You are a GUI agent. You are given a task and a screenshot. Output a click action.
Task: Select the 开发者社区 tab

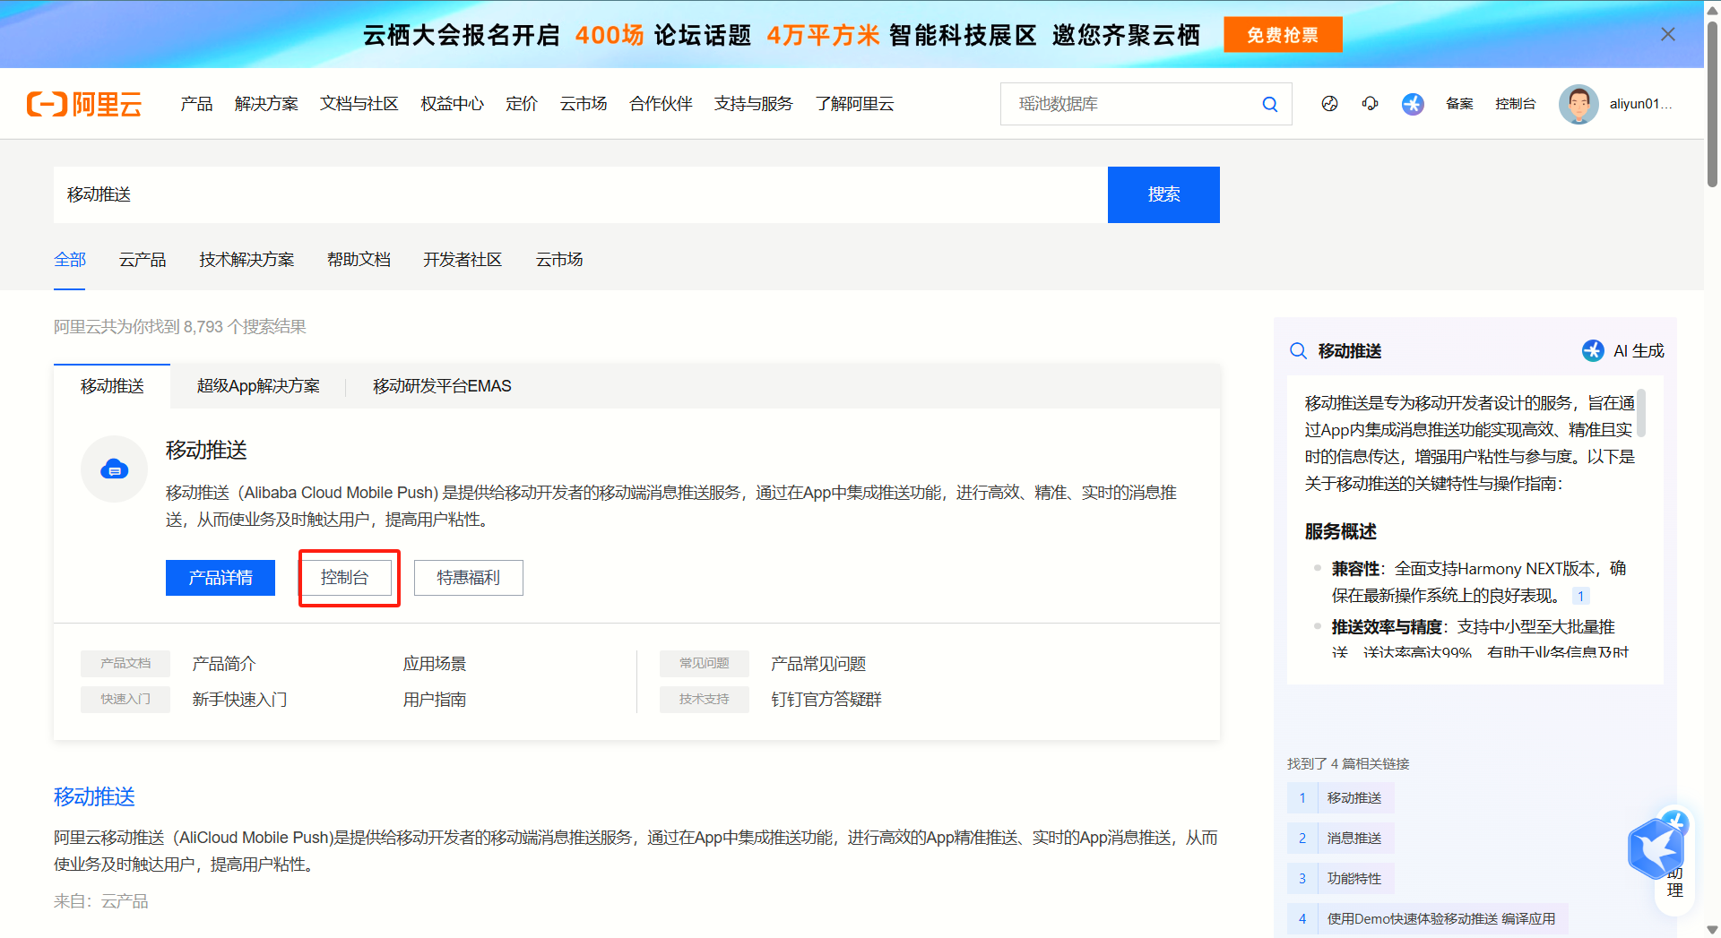click(463, 260)
